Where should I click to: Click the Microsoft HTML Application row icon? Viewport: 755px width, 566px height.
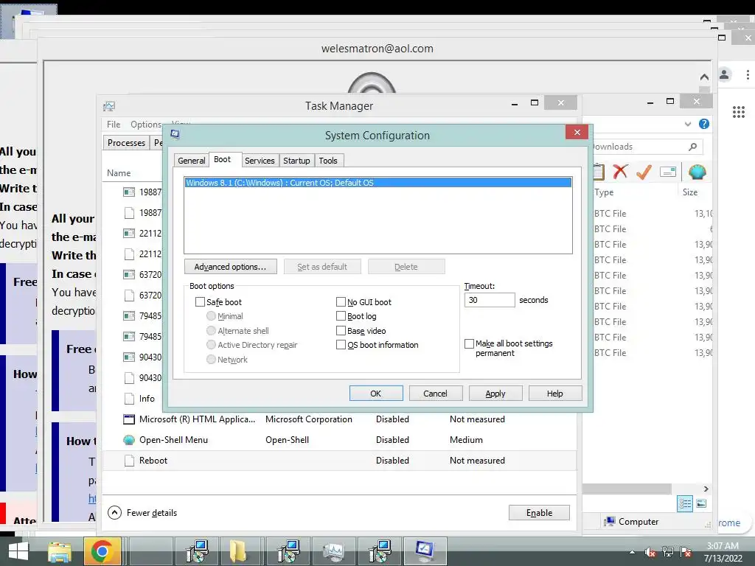click(128, 419)
